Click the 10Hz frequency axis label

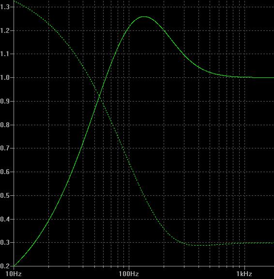tap(14, 274)
